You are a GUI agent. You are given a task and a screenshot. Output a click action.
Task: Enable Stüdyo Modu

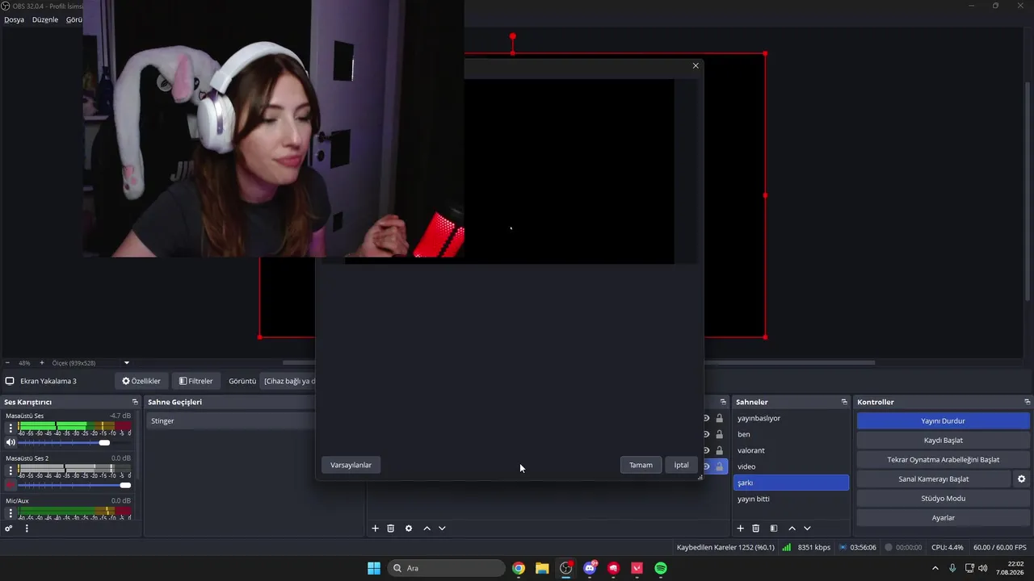[944, 499]
